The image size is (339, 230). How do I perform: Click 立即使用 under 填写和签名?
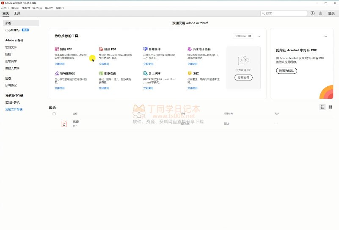point(59,88)
